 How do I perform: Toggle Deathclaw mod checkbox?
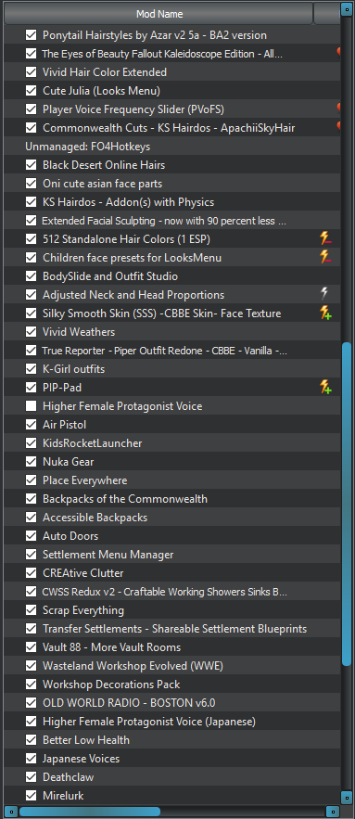32,777
